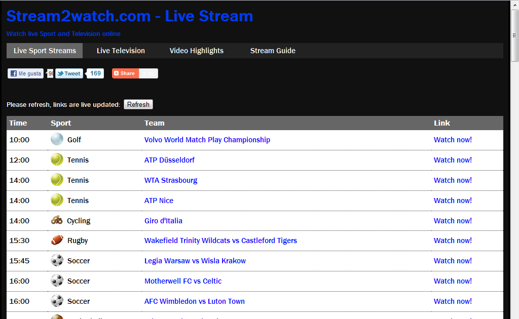
Task: Open the Live Television tab
Action: pos(121,51)
